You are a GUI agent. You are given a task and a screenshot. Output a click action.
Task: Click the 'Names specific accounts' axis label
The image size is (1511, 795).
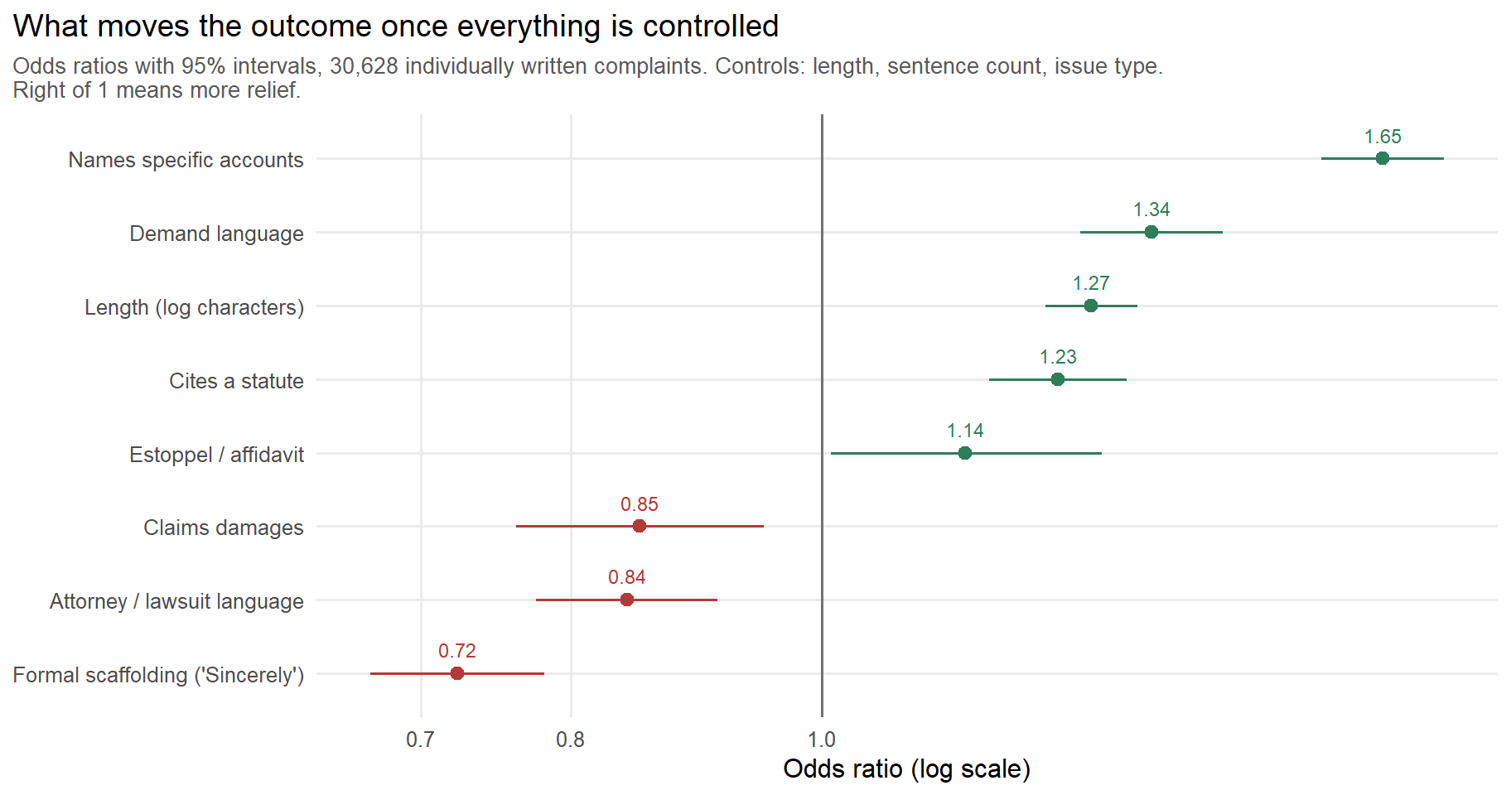coord(186,160)
